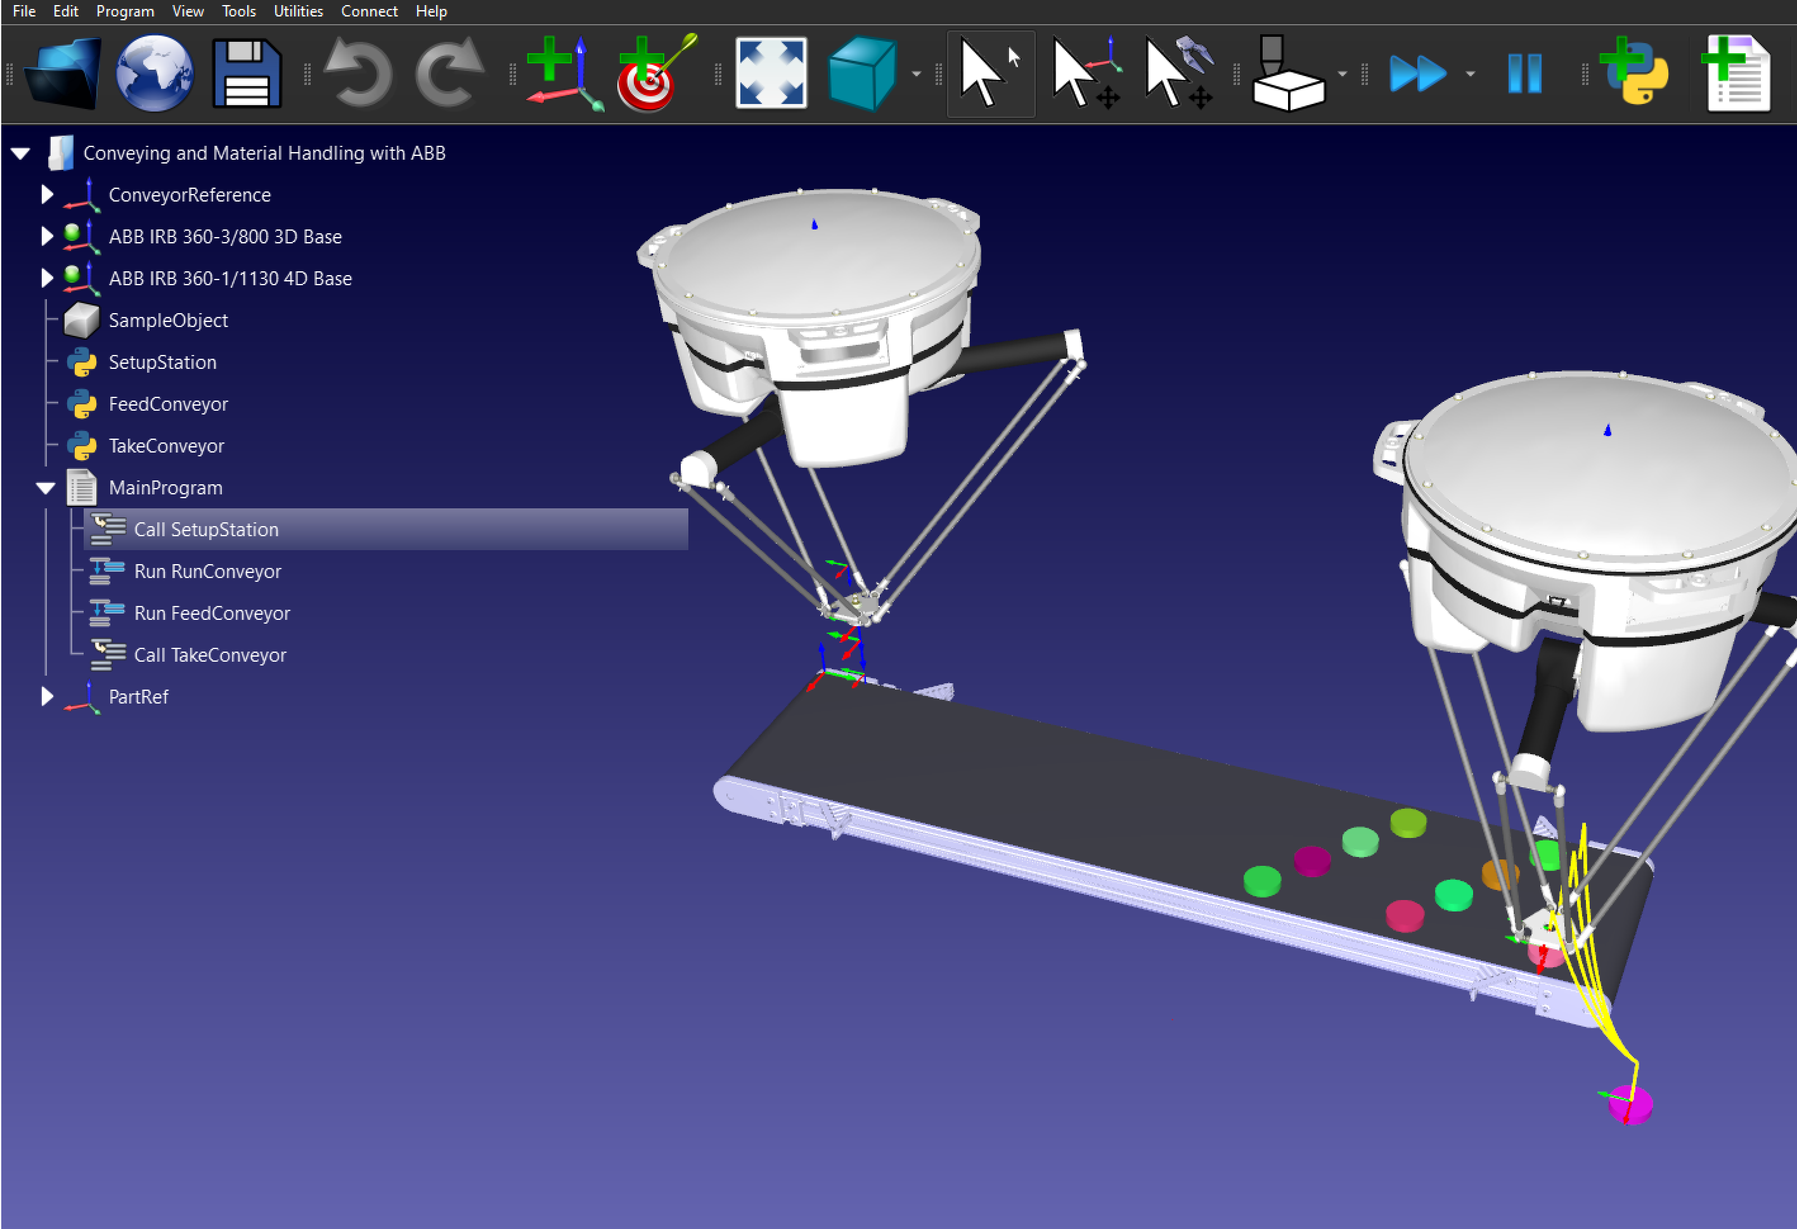Screen dimensions: 1797x1229
Task: Expand the ConveyorReference tree node
Action: click(46, 195)
